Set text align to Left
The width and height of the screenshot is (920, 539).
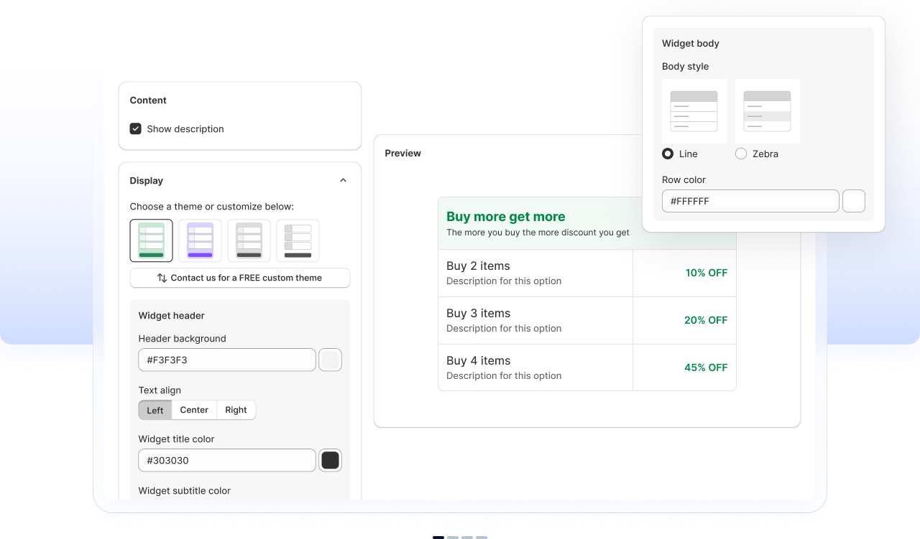pyautogui.click(x=155, y=411)
